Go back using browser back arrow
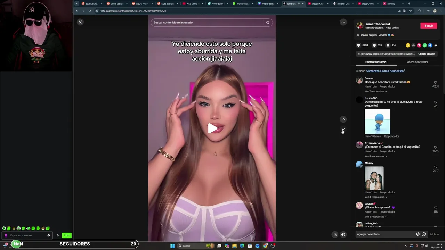The width and height of the screenshot is (445, 250). point(77,11)
